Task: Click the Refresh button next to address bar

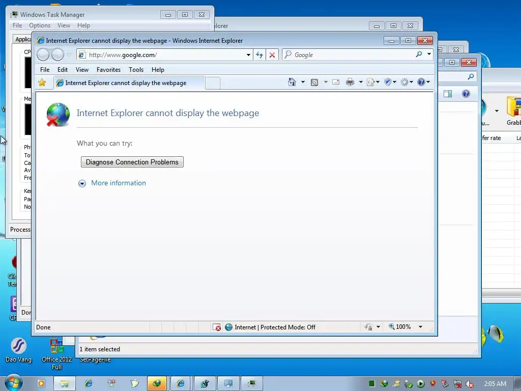Action: coord(259,55)
